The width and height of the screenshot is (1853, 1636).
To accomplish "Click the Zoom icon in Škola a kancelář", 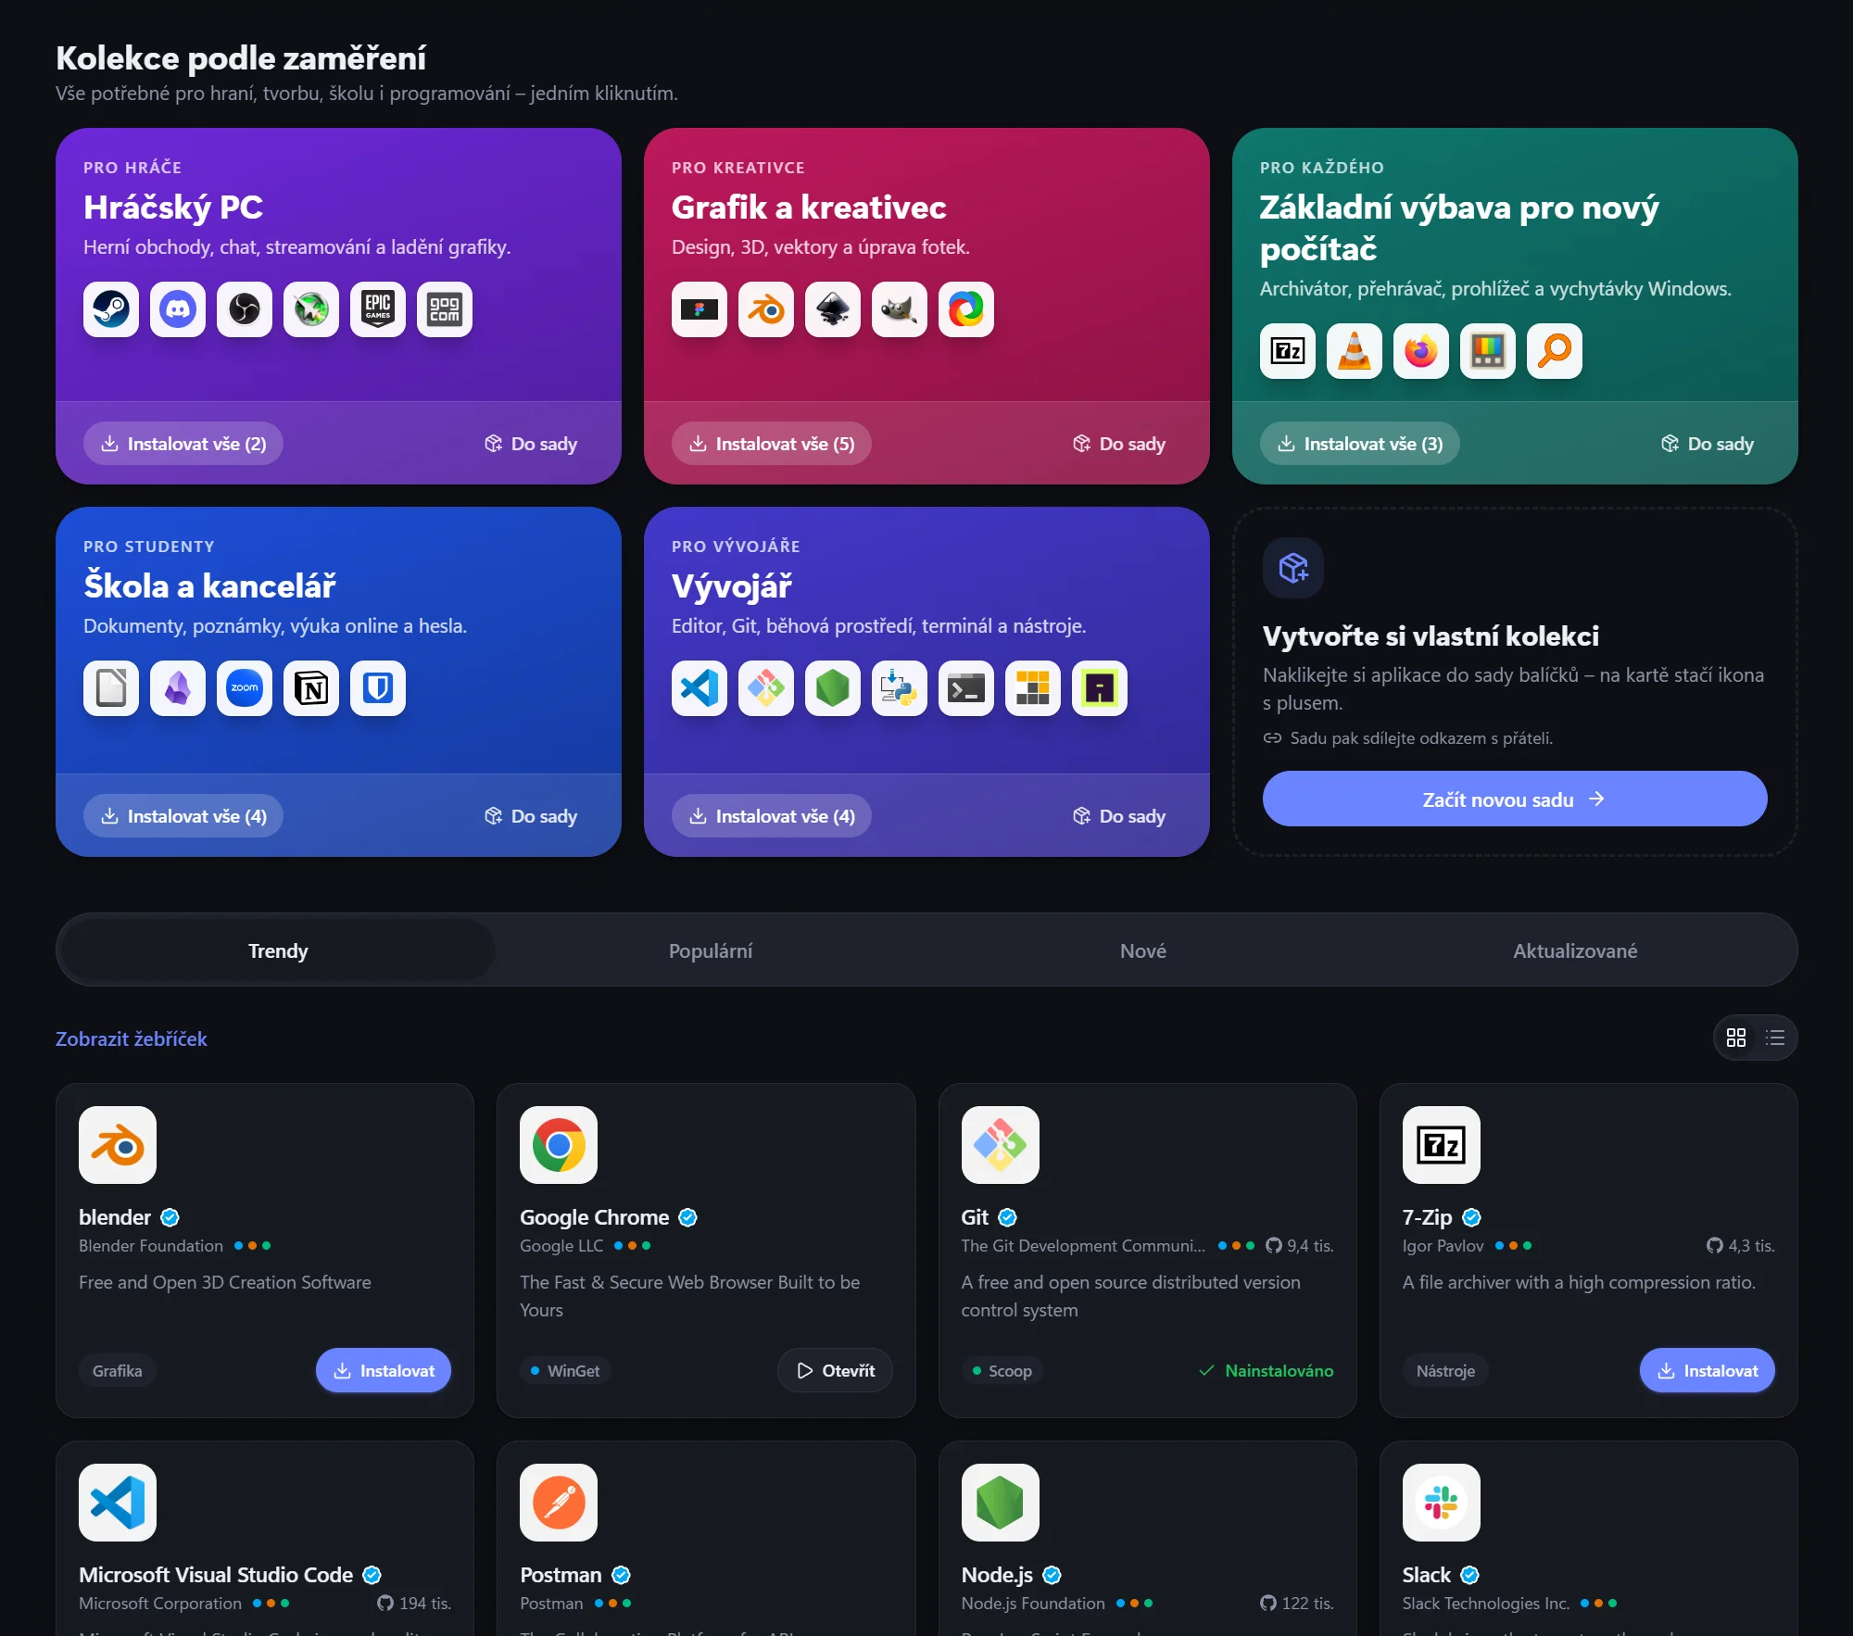I will pyautogui.click(x=245, y=688).
